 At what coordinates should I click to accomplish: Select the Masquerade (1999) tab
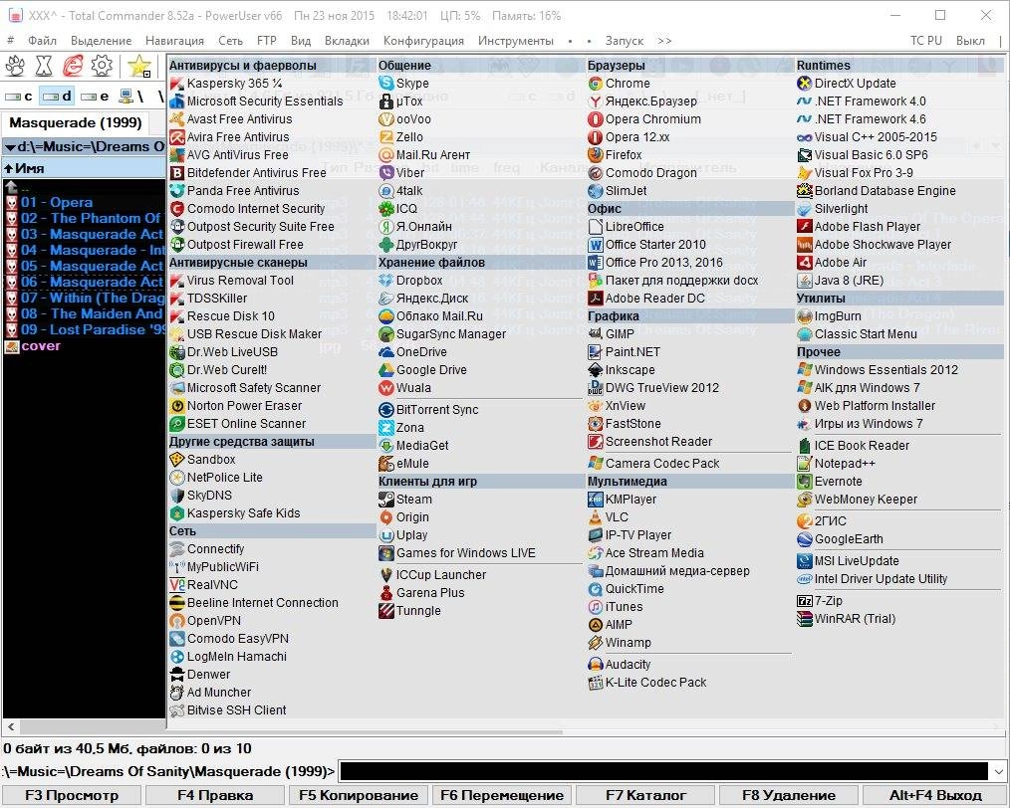(x=76, y=122)
